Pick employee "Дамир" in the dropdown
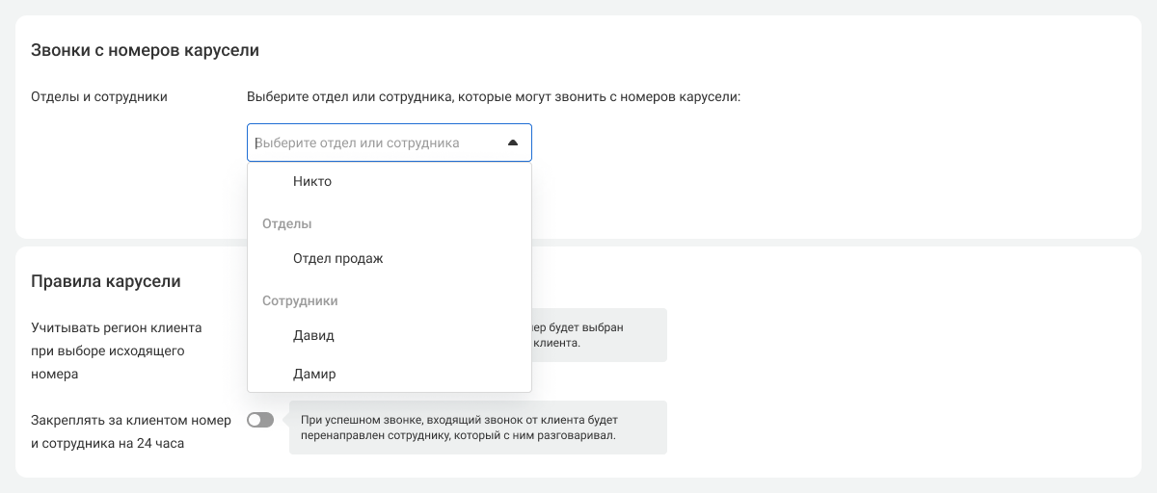 pos(314,374)
